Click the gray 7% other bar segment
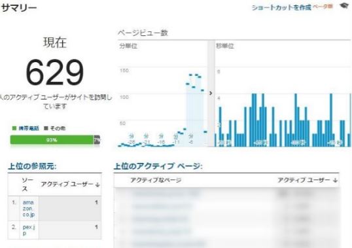The width and height of the screenshot is (352, 248). pos(97,140)
